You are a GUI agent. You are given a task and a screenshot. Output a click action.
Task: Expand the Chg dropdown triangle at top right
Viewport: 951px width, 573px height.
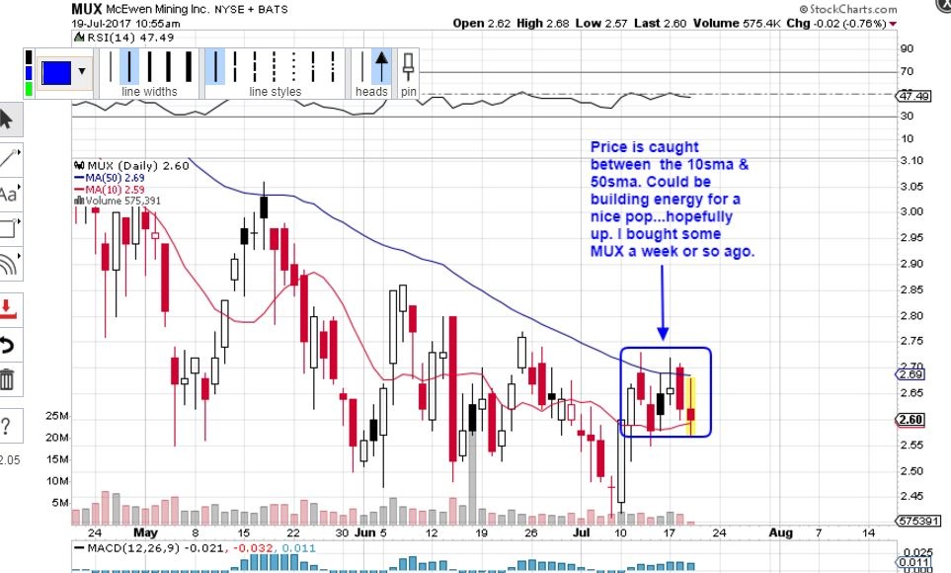894,23
